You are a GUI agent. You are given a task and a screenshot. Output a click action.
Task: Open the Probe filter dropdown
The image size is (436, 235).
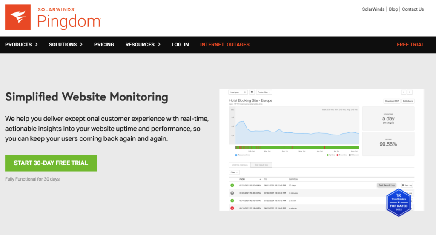pos(264,92)
